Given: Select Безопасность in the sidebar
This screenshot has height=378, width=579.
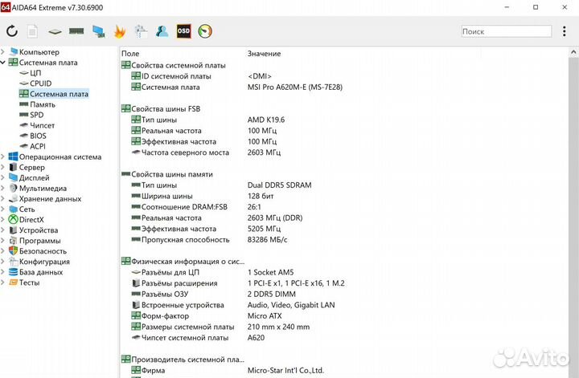Looking at the screenshot, I should pyautogui.click(x=43, y=251).
